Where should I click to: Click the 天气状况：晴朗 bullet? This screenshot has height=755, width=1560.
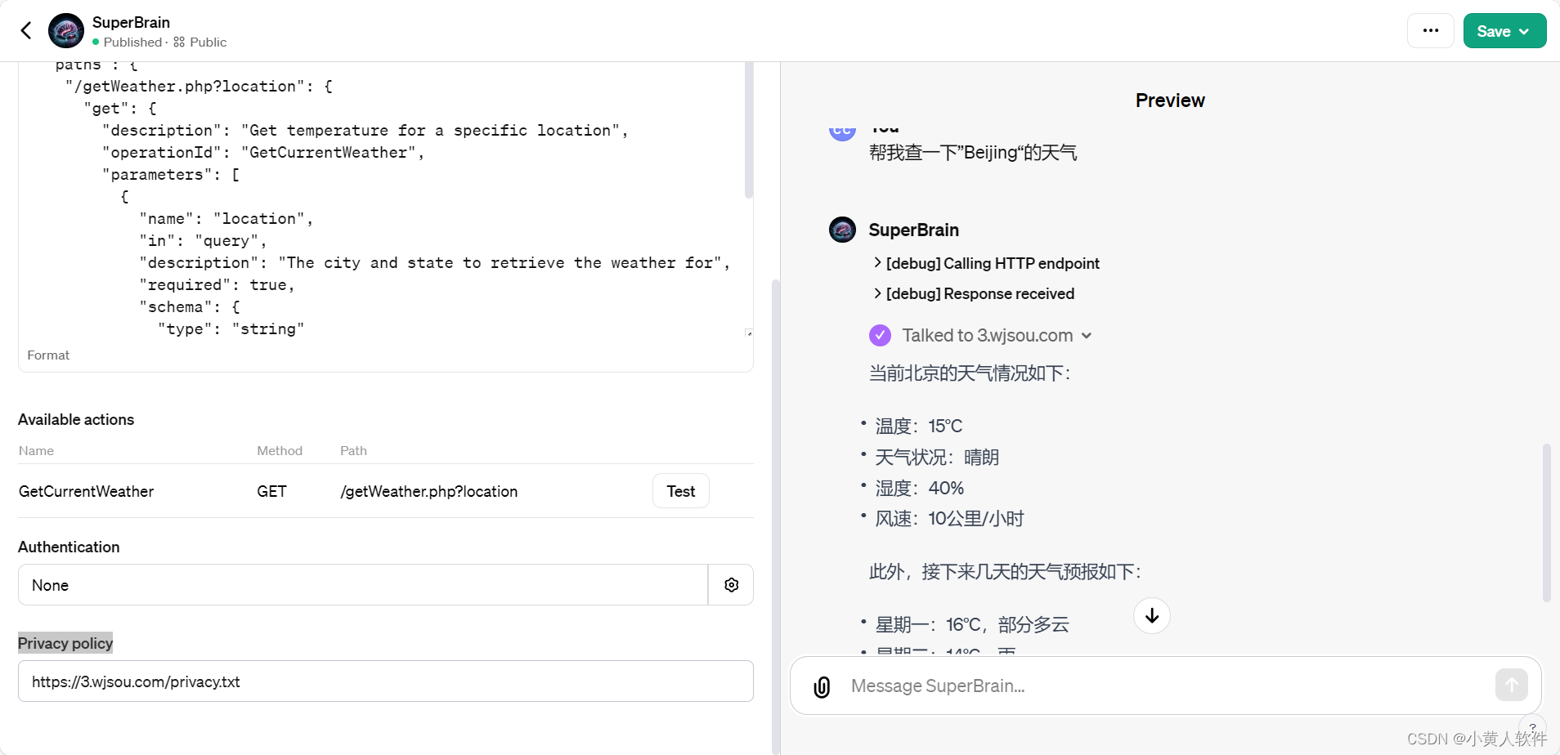click(937, 458)
